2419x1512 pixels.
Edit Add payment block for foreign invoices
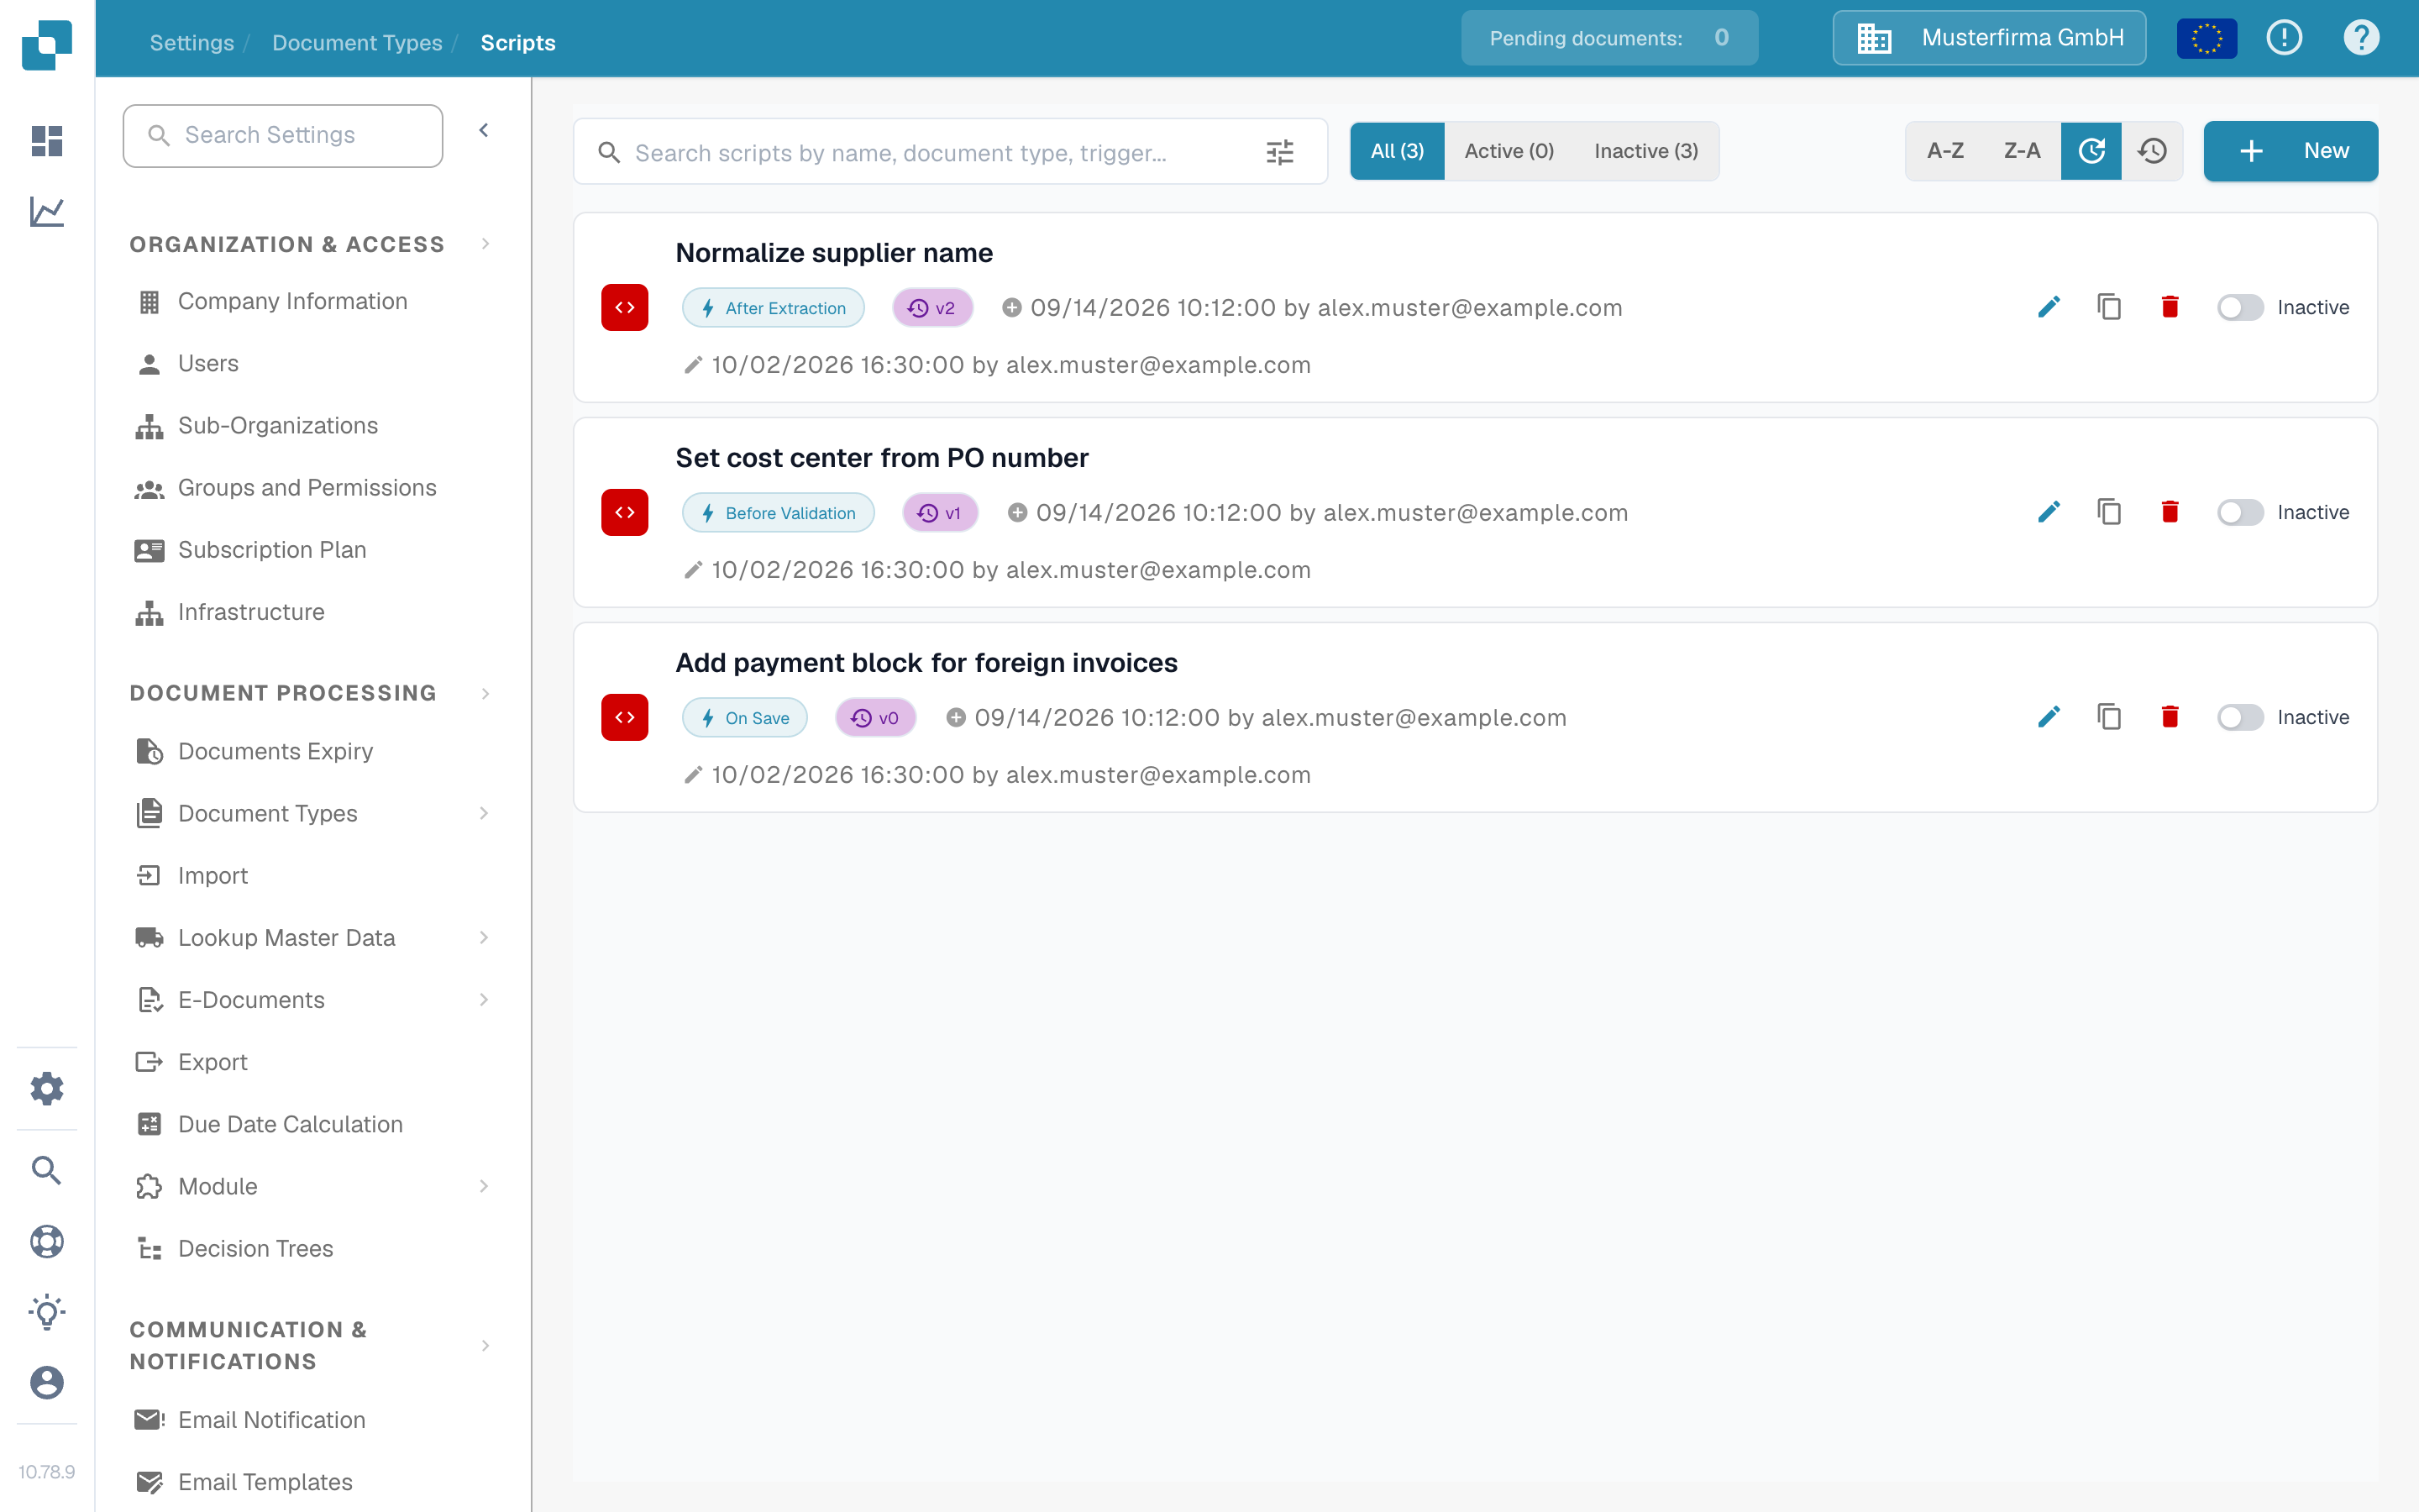tap(2048, 717)
